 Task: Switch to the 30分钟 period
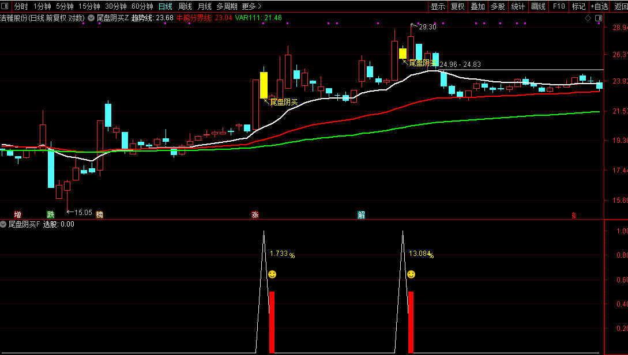pos(116,6)
